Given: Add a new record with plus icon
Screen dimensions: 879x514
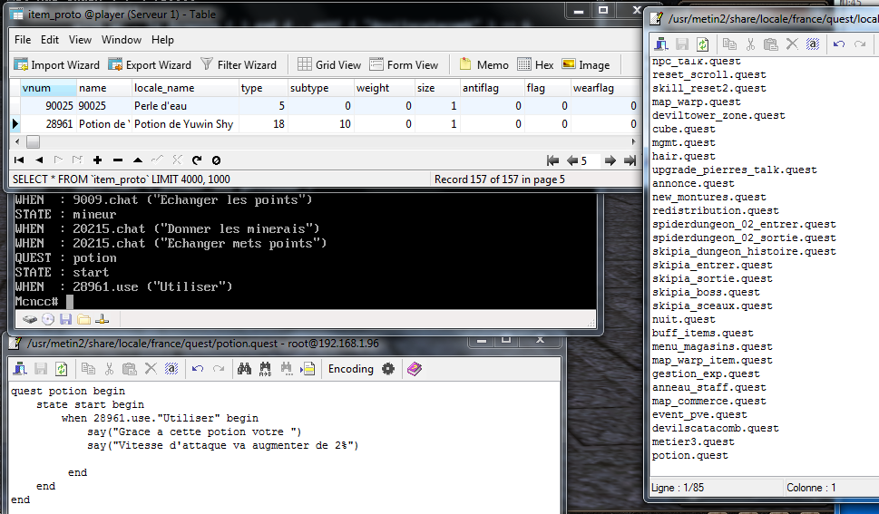Looking at the screenshot, I should tap(98, 160).
